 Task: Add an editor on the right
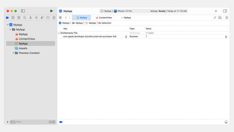pyautogui.click(x=227, y=18)
